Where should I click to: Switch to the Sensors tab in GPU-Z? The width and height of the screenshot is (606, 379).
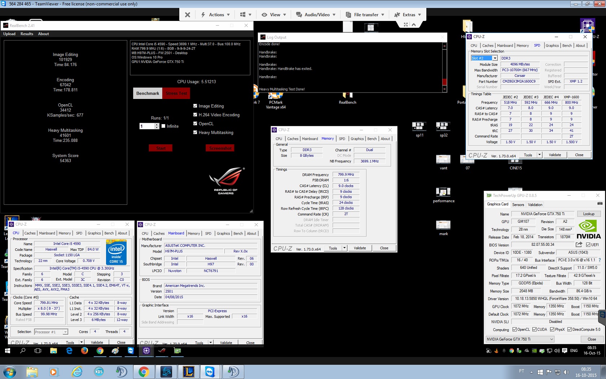(518, 205)
